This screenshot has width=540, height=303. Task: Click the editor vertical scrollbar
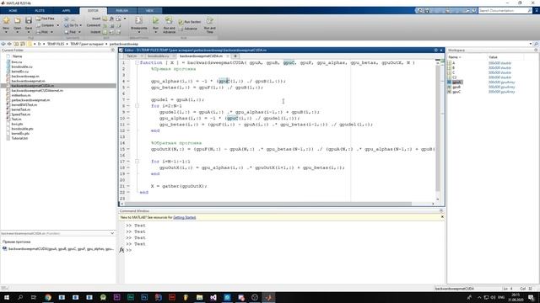click(438, 127)
